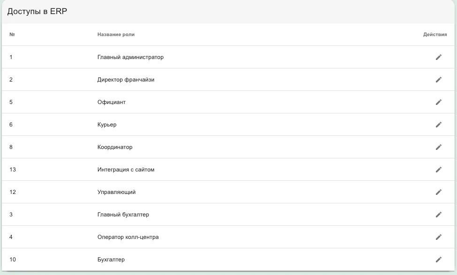The height and width of the screenshot is (275, 457).
Task: Click the Название роли column header
Action: tap(116, 34)
